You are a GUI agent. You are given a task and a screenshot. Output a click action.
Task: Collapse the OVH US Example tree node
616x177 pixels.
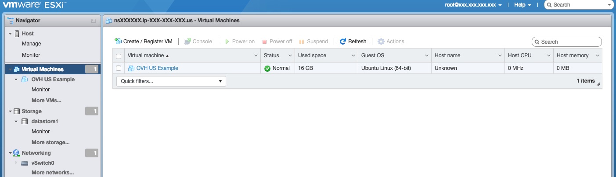[x=16, y=80]
